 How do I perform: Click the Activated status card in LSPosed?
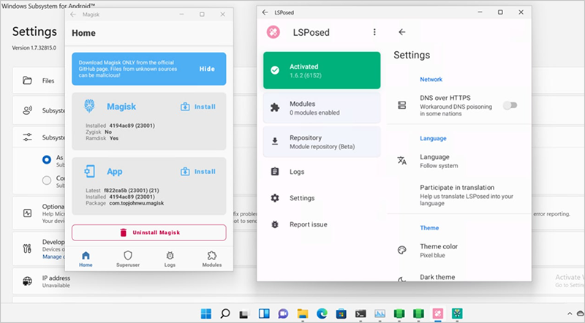(x=322, y=70)
